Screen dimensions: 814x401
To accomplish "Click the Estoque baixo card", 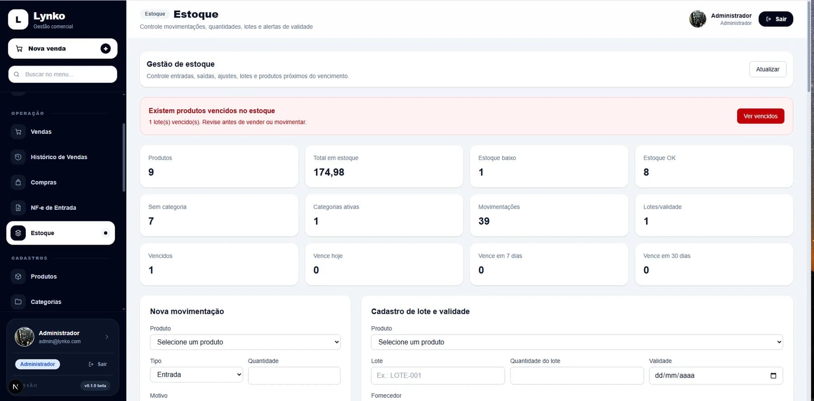I will (549, 166).
